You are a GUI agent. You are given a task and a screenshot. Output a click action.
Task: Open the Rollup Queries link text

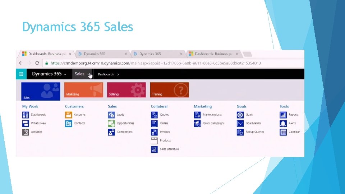[x=255, y=132]
